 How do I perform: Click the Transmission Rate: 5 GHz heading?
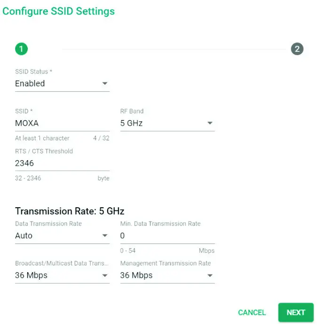pyautogui.click(x=70, y=211)
